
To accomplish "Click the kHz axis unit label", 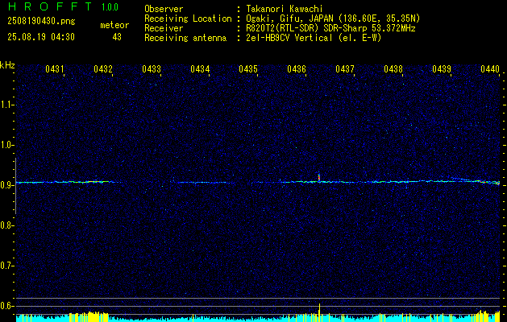I will coord(7,65).
